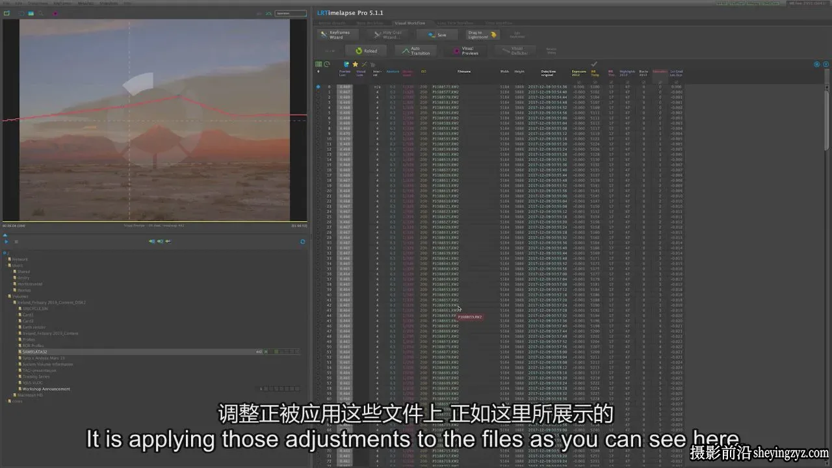Click the green curve icon next to the preview dropdown
The height and width of the screenshot is (468, 832).
point(269,13)
